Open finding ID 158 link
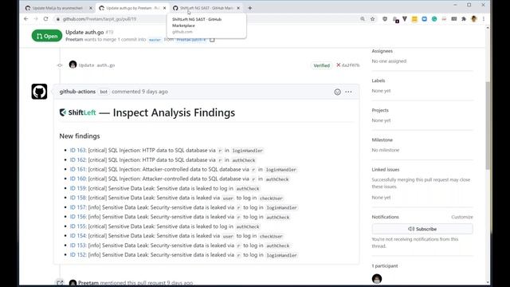The image size is (510, 287). tap(78, 198)
